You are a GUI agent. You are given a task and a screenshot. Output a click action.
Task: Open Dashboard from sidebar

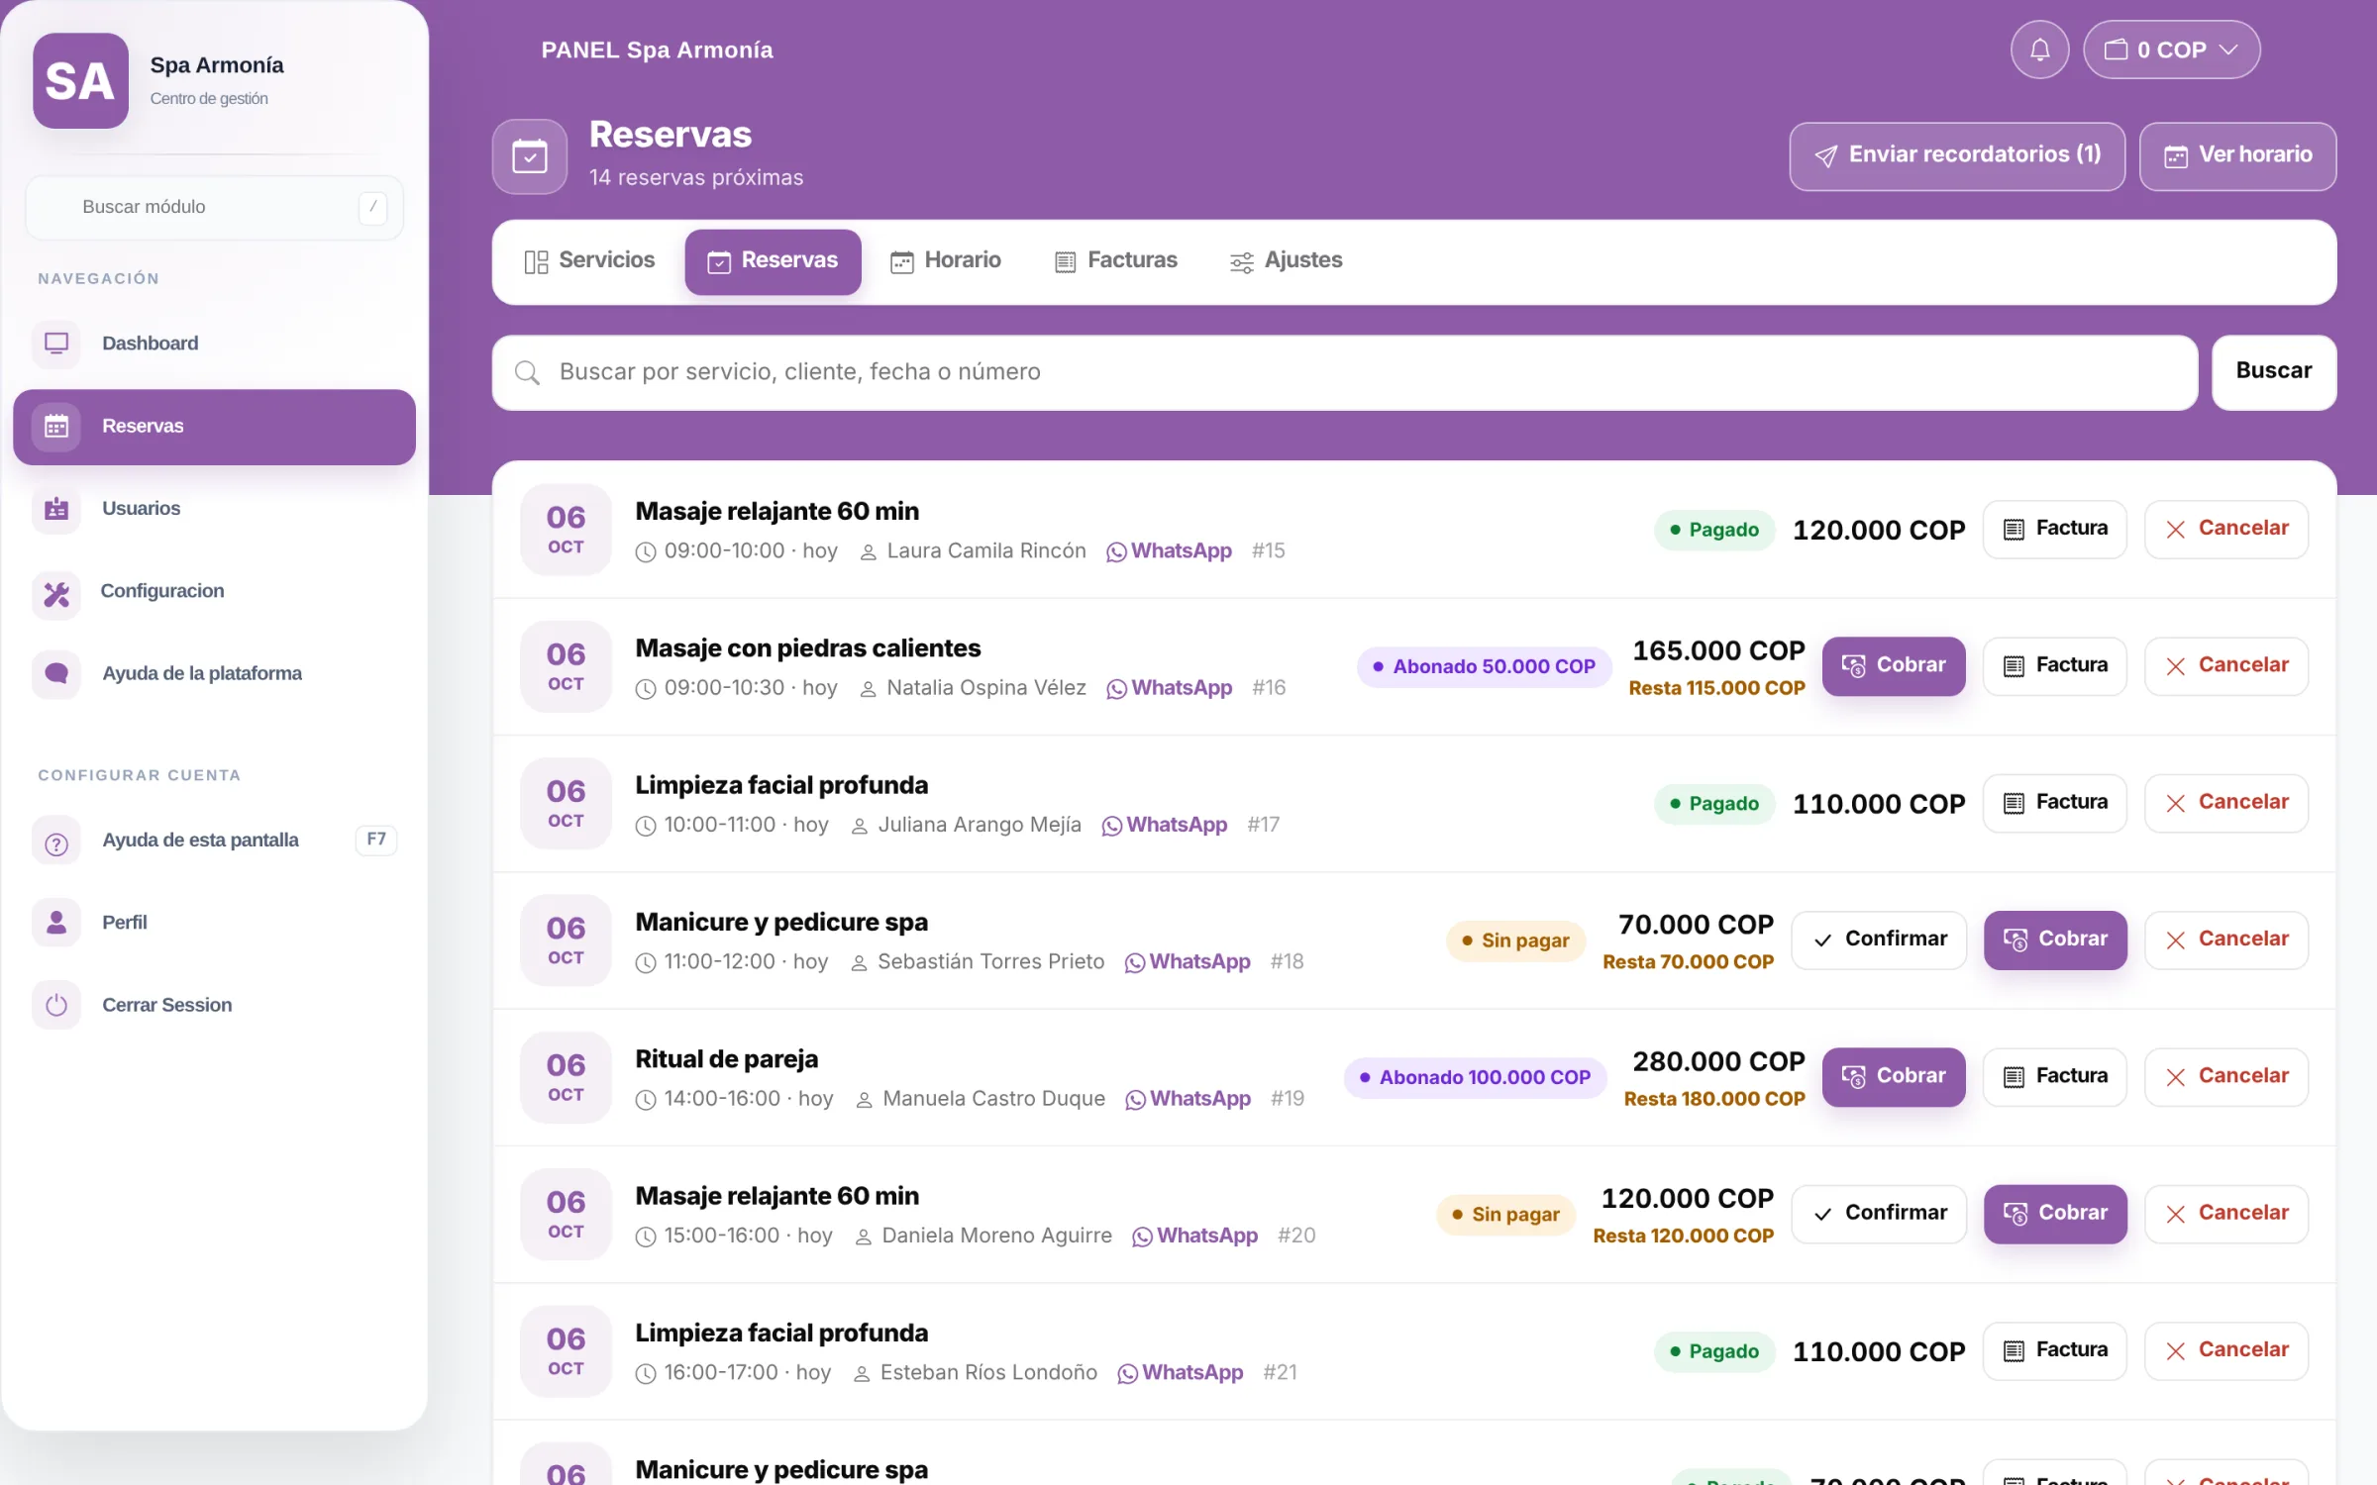tap(214, 344)
